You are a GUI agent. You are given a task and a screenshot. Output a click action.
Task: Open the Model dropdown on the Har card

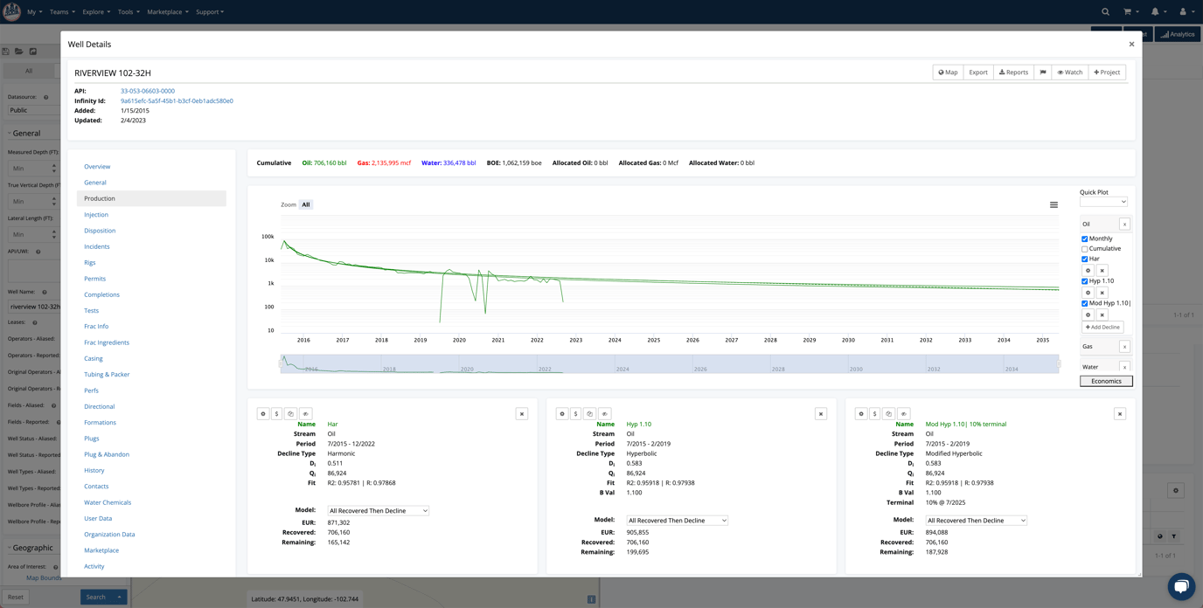click(x=378, y=510)
